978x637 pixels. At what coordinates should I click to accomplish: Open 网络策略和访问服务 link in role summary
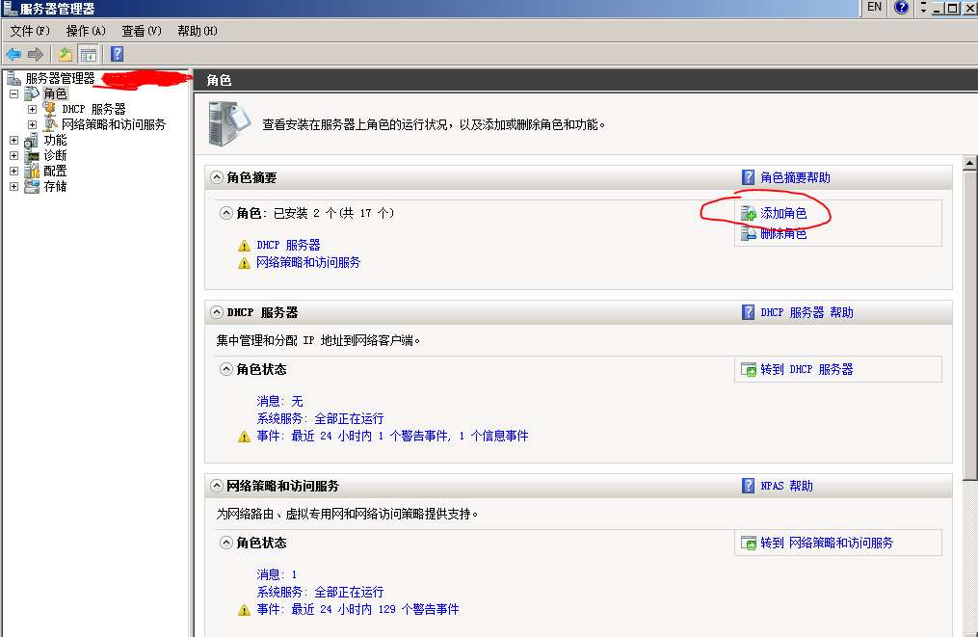(308, 263)
